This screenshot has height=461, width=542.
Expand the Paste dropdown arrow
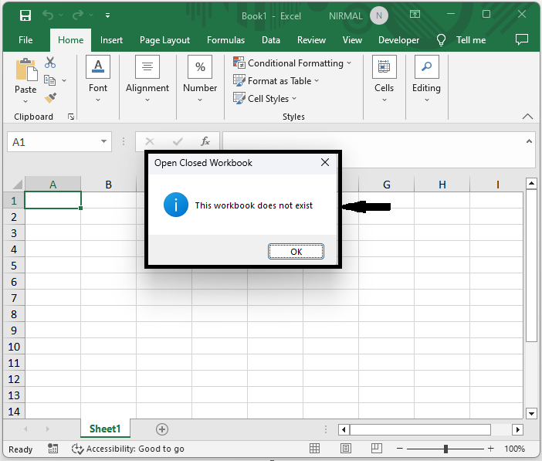pyautogui.click(x=25, y=101)
